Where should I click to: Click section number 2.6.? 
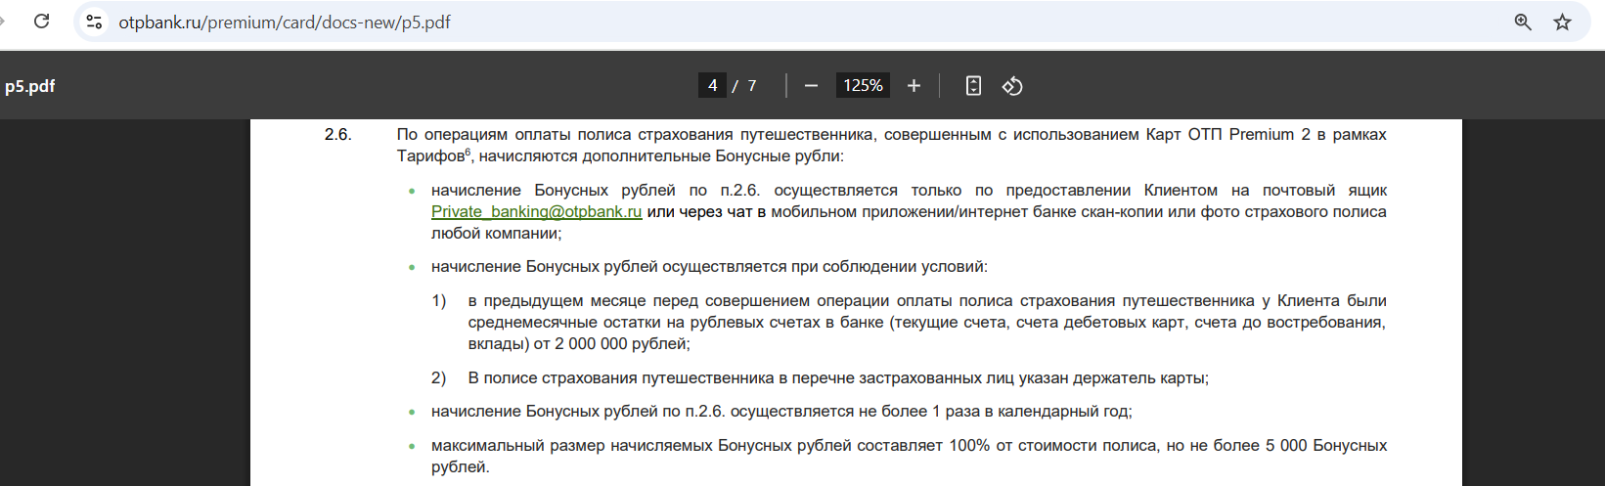point(338,135)
